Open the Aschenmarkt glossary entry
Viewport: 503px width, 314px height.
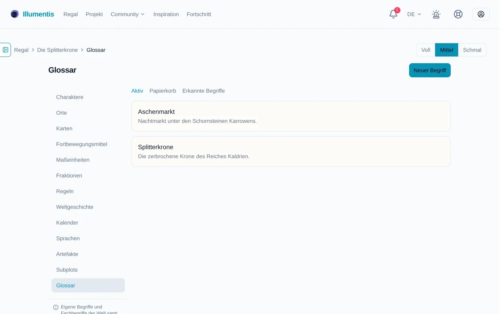pyautogui.click(x=291, y=116)
